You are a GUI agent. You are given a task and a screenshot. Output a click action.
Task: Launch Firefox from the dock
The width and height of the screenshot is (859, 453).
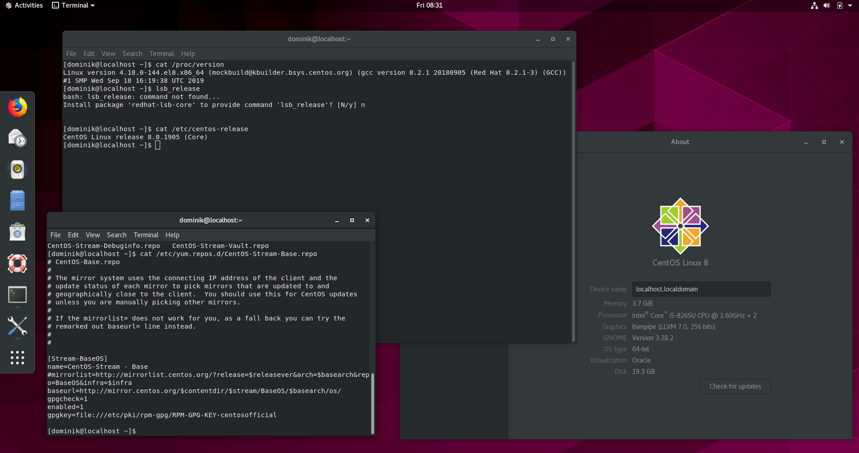[17, 107]
